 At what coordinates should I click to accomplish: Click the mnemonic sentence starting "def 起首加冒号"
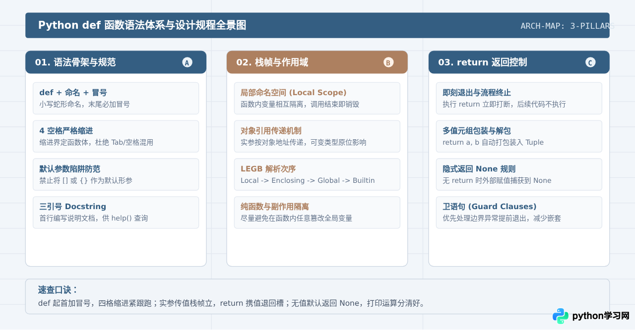click(x=232, y=303)
